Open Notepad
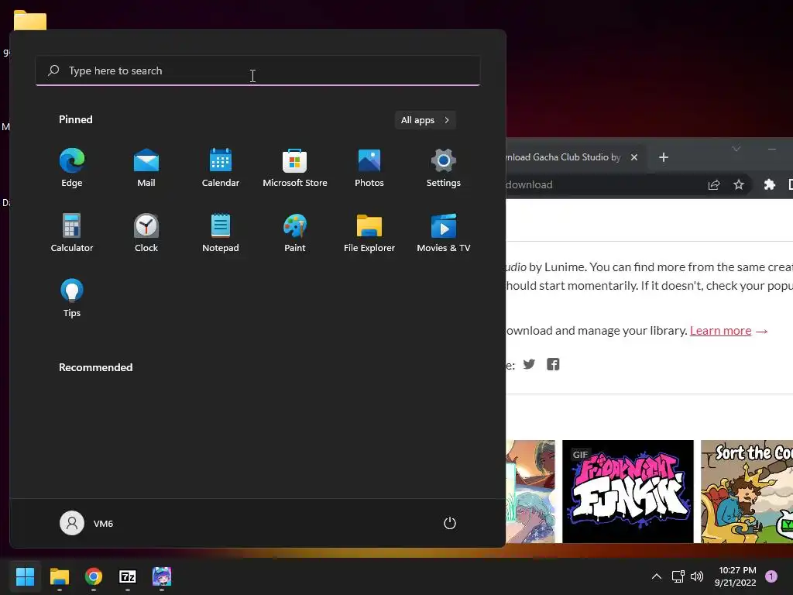Viewport: 793px width, 595px height. [221, 232]
